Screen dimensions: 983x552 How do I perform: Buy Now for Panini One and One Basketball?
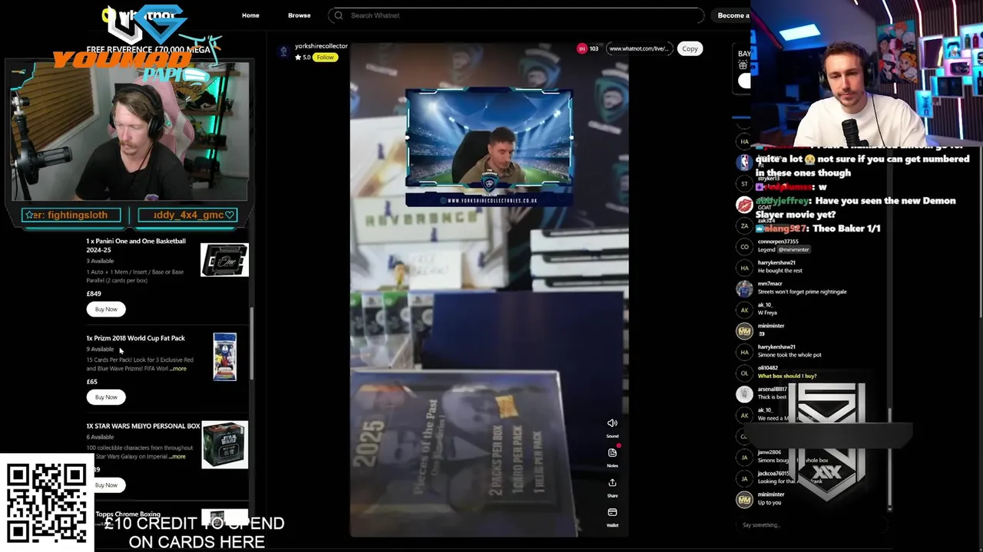coord(106,309)
